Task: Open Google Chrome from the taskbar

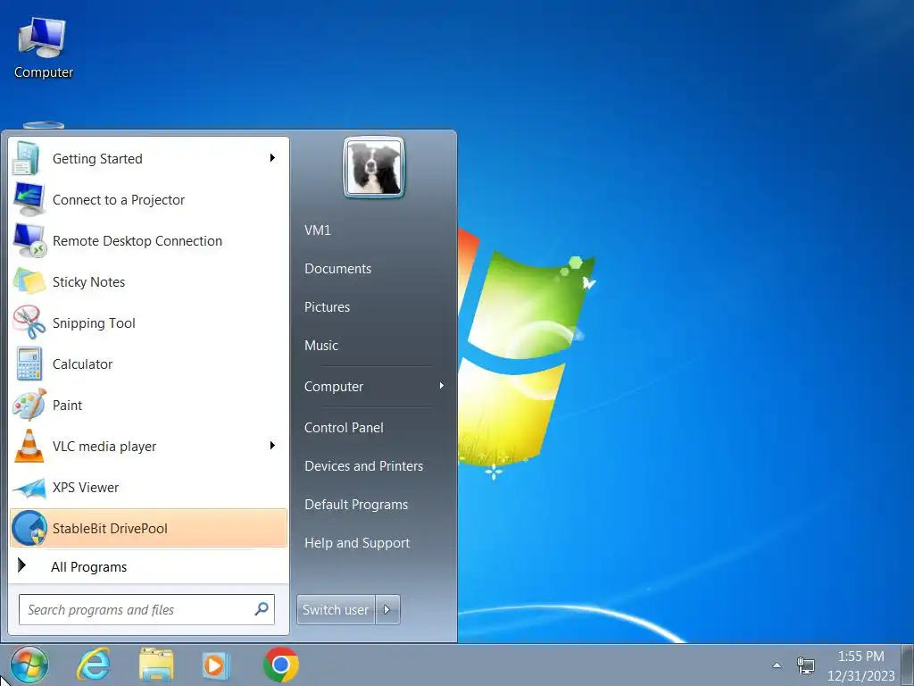Action: point(281,665)
